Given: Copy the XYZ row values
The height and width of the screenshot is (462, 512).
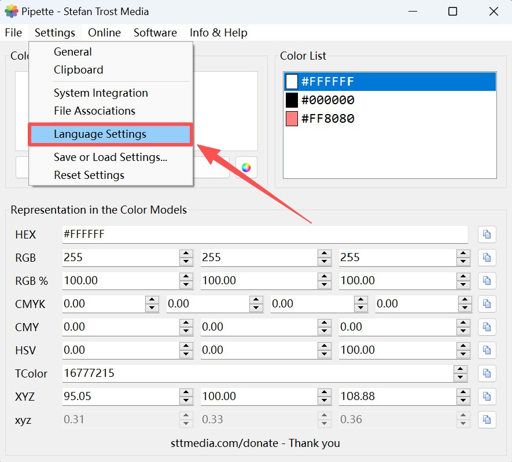Looking at the screenshot, I should pyautogui.click(x=487, y=397).
